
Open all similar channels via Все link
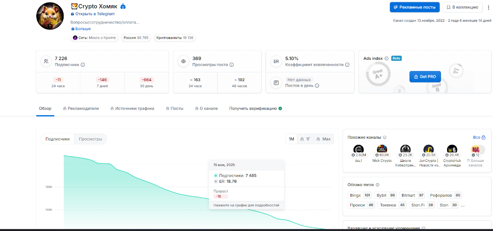point(479,137)
